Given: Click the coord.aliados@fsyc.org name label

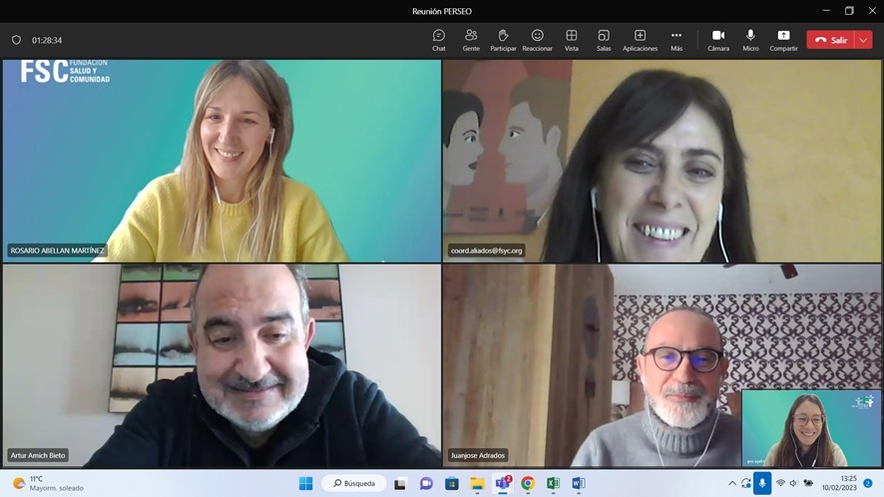Looking at the screenshot, I should point(486,250).
